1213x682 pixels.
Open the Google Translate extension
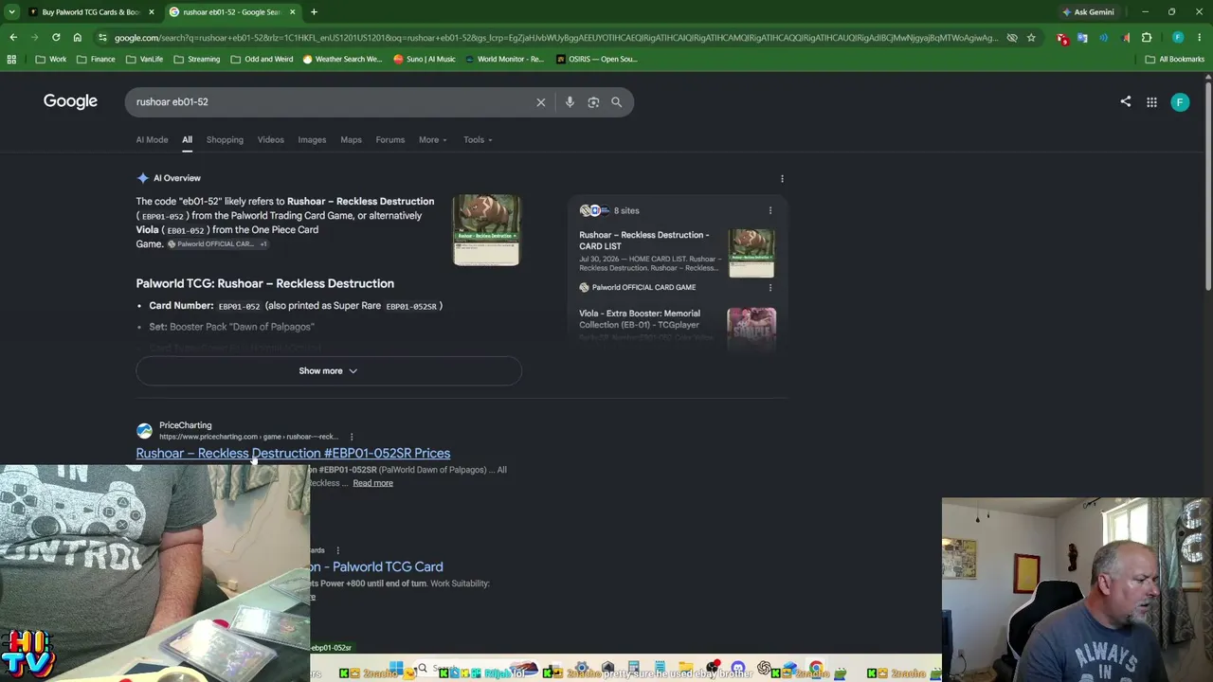tap(1082, 38)
